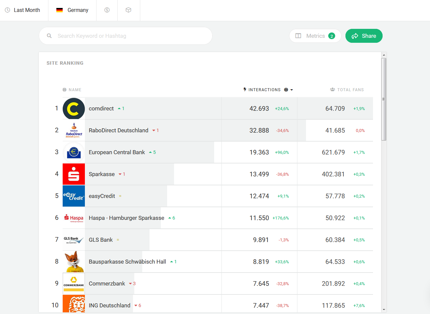Select the easyCredit site name
Image resolution: width=430 pixels, height=314 pixels.
pyautogui.click(x=102, y=196)
